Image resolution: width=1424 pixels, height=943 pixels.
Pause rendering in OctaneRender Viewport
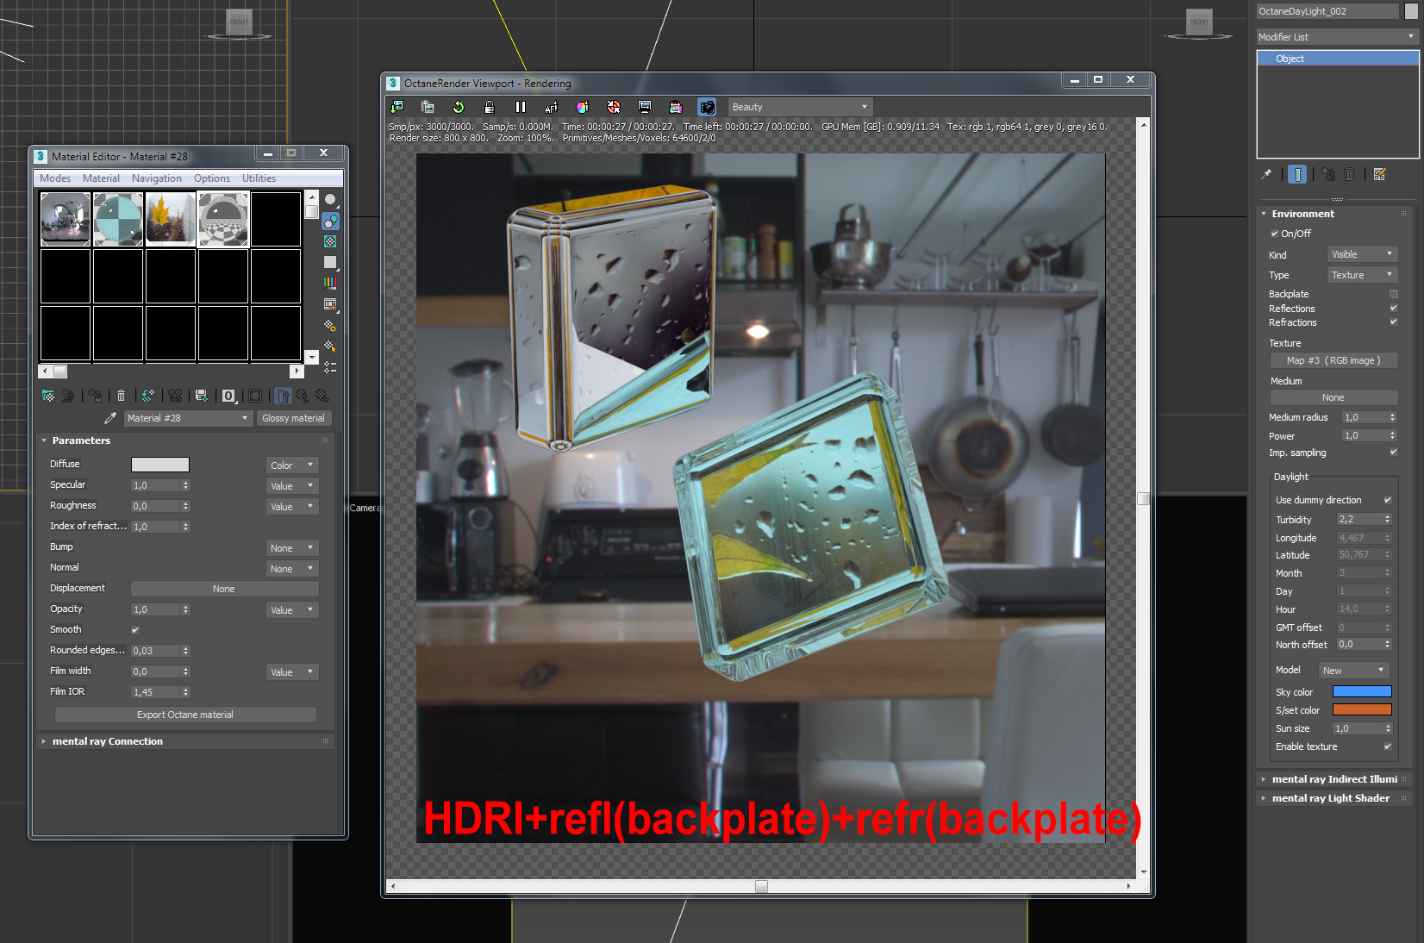coord(521,107)
